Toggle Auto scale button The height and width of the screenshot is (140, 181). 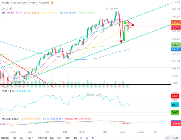pos(176,138)
